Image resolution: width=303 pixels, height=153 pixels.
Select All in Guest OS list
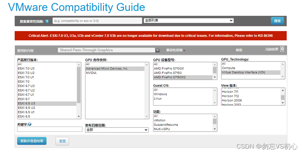point(183,90)
